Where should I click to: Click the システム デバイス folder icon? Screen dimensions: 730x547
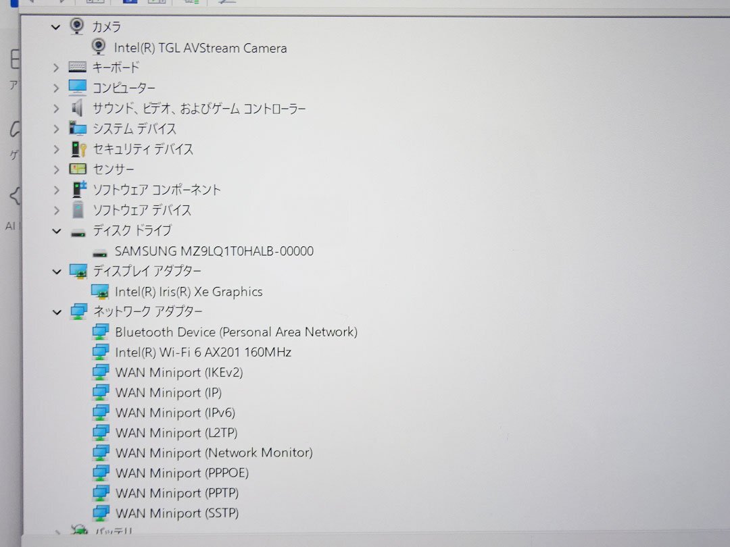click(x=78, y=128)
